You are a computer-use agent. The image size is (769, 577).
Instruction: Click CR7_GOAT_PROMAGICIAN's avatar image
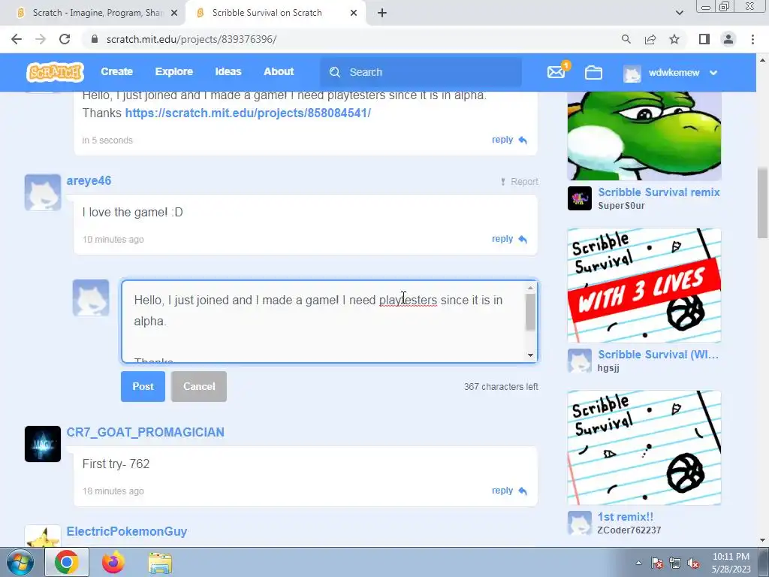tap(43, 444)
